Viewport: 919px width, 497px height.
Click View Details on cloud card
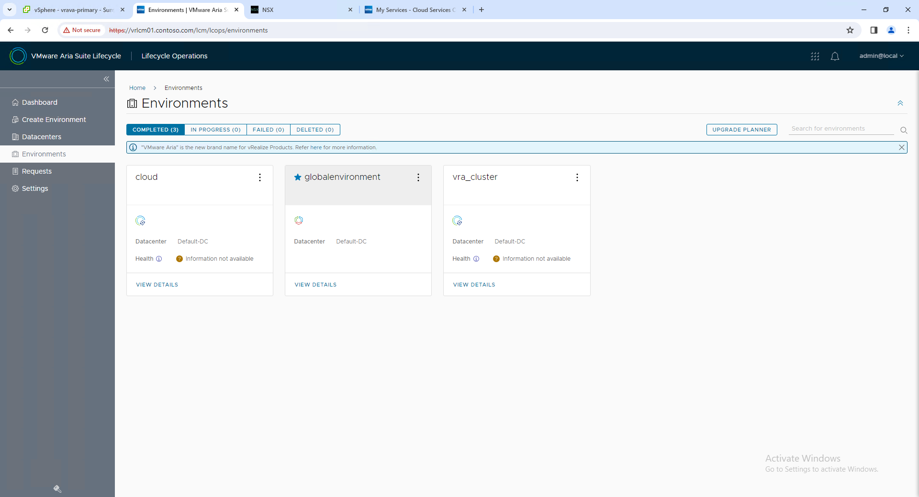[157, 285]
